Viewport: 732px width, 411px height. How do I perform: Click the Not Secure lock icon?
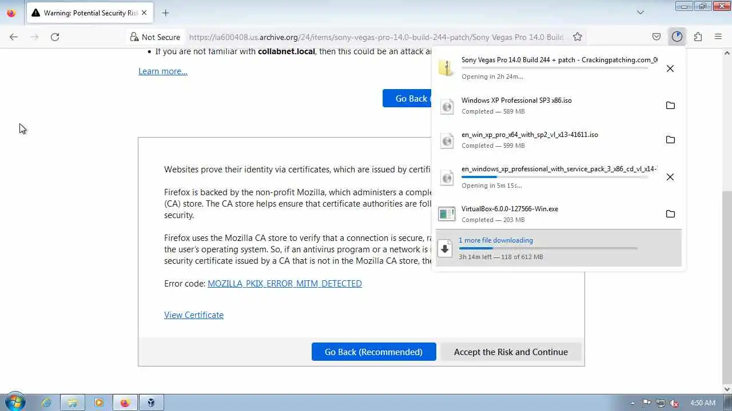[134, 37]
